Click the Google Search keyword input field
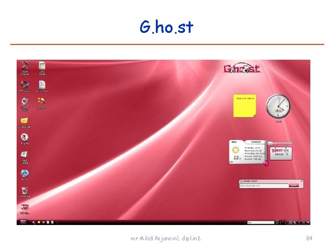 point(264,186)
